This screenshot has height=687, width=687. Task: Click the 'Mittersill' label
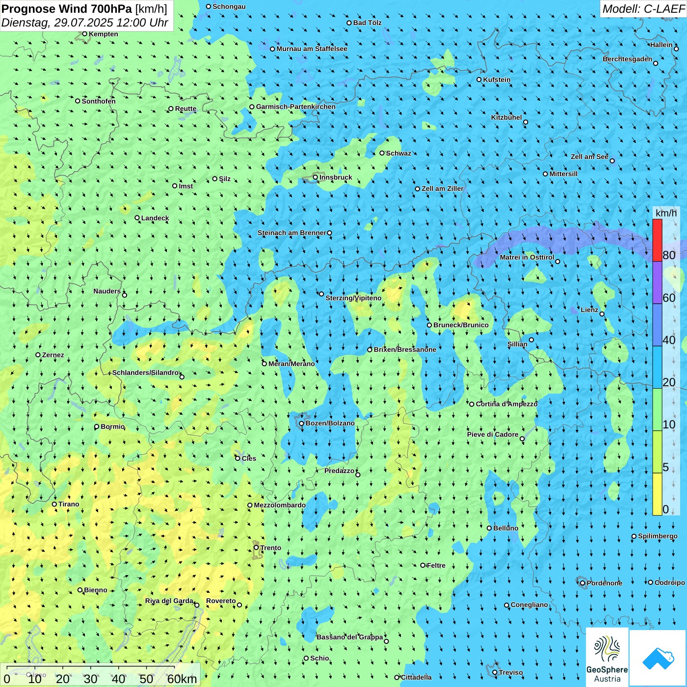(x=563, y=174)
